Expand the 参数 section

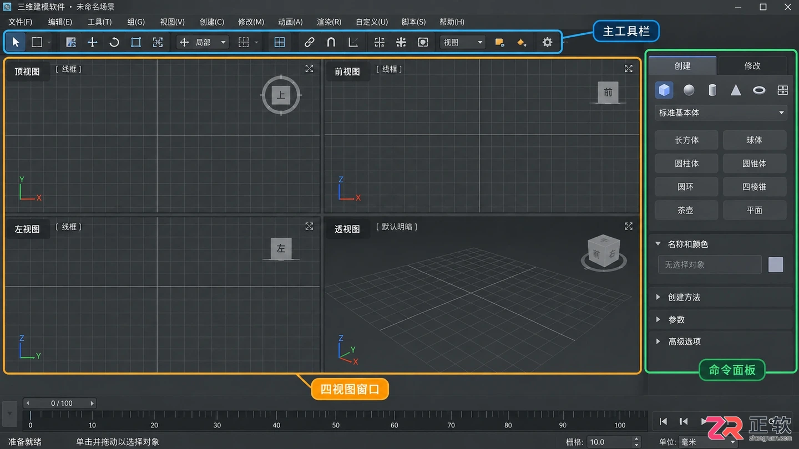(x=658, y=319)
